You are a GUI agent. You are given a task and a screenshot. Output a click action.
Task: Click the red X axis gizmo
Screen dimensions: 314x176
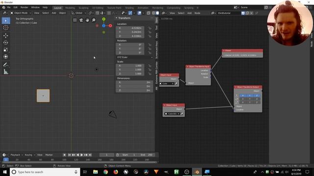coord(110,25)
